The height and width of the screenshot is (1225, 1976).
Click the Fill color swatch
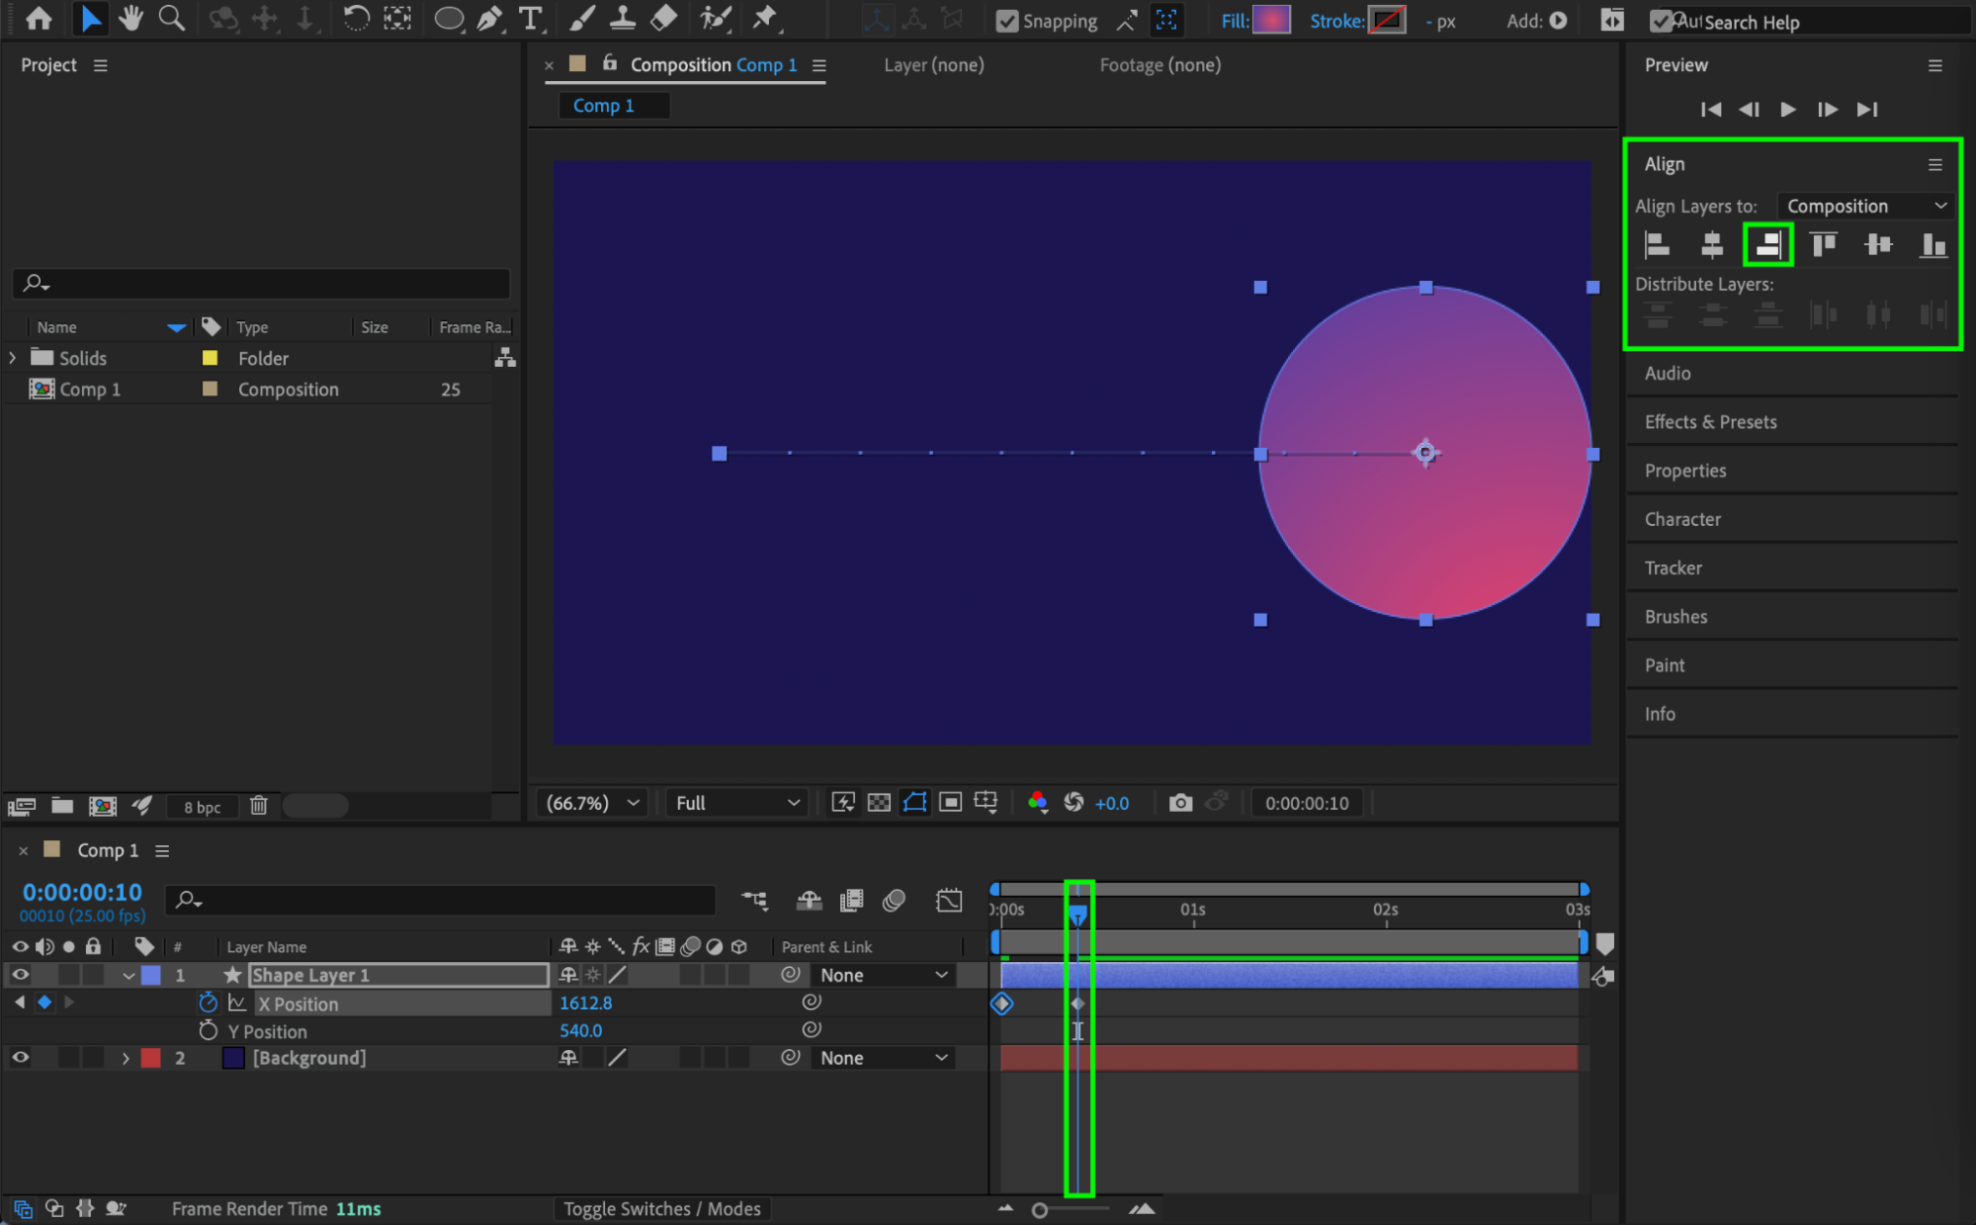coord(1271,20)
